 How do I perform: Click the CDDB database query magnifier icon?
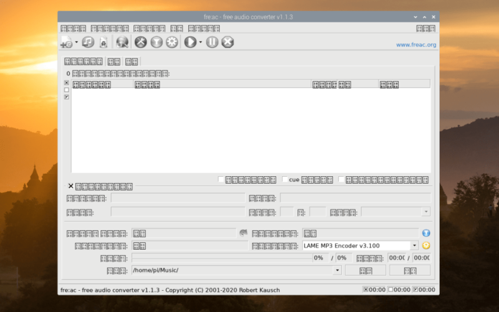pyautogui.click(x=122, y=42)
